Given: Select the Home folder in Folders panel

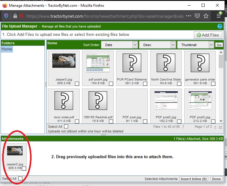Looking at the screenshot, I should point(7,49).
